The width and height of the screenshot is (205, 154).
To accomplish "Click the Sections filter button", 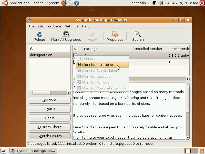I will 49,100.
